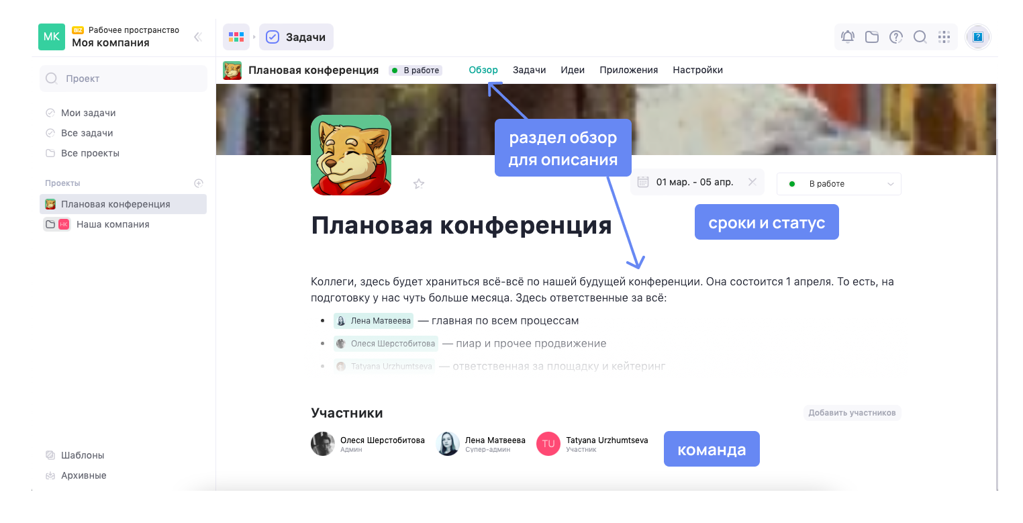Click the magnifier search icon
Viewport: 1023px width, 523px height.
(x=920, y=37)
